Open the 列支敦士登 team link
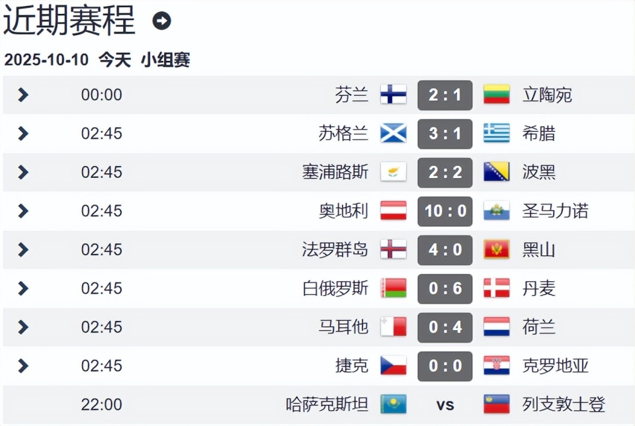The image size is (635, 426). 564,404
